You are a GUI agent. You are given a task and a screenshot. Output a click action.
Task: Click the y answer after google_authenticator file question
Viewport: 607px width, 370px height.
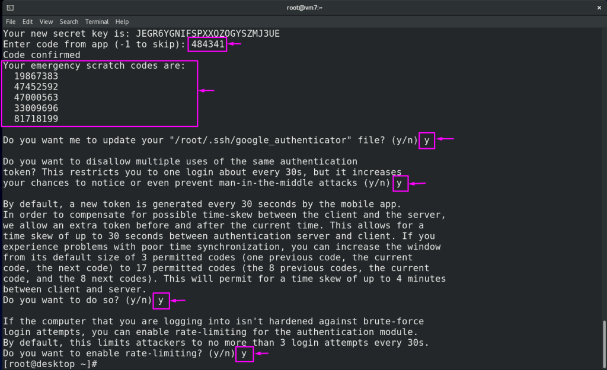427,141
